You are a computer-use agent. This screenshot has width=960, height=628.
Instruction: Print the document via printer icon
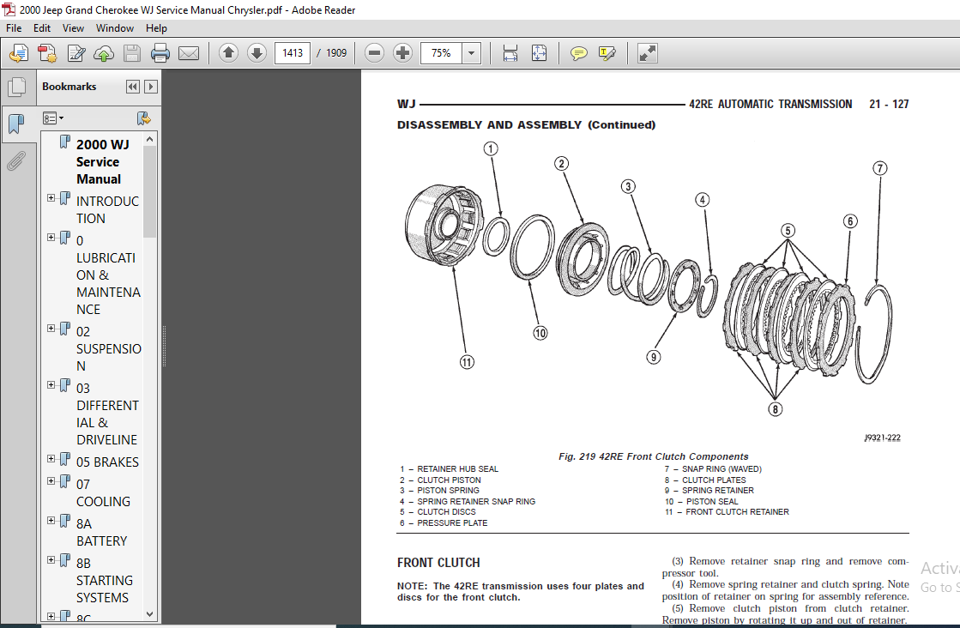coord(160,53)
